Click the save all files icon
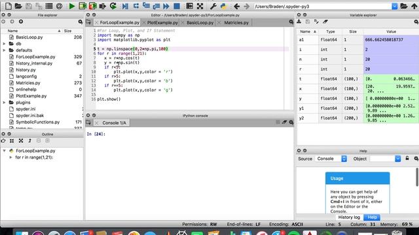This screenshot has height=235, width=419. point(39,6)
